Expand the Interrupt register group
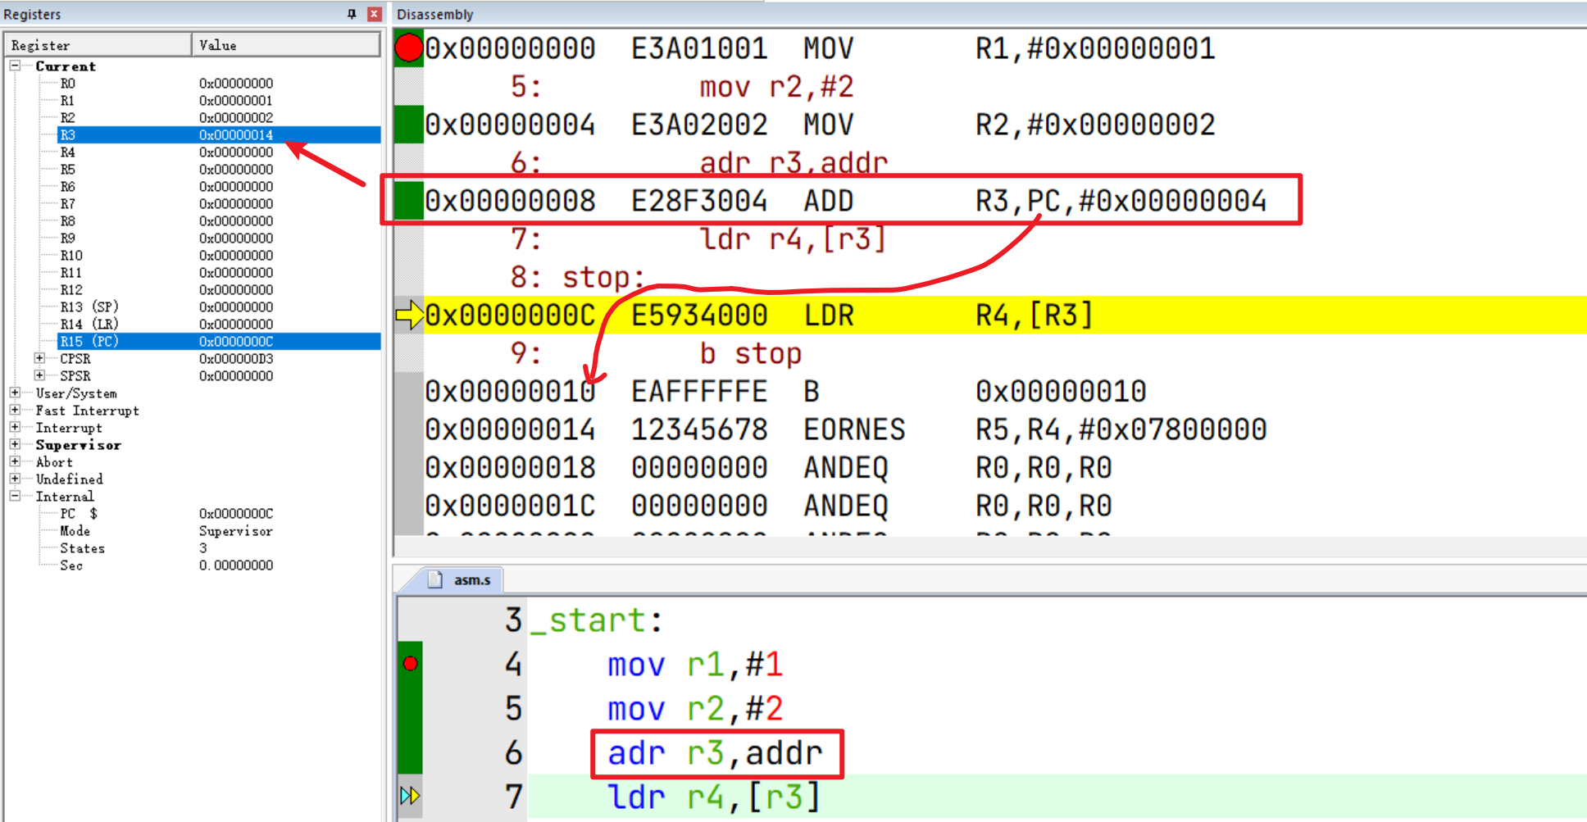Screen dimensions: 1587x822 pos(15,427)
